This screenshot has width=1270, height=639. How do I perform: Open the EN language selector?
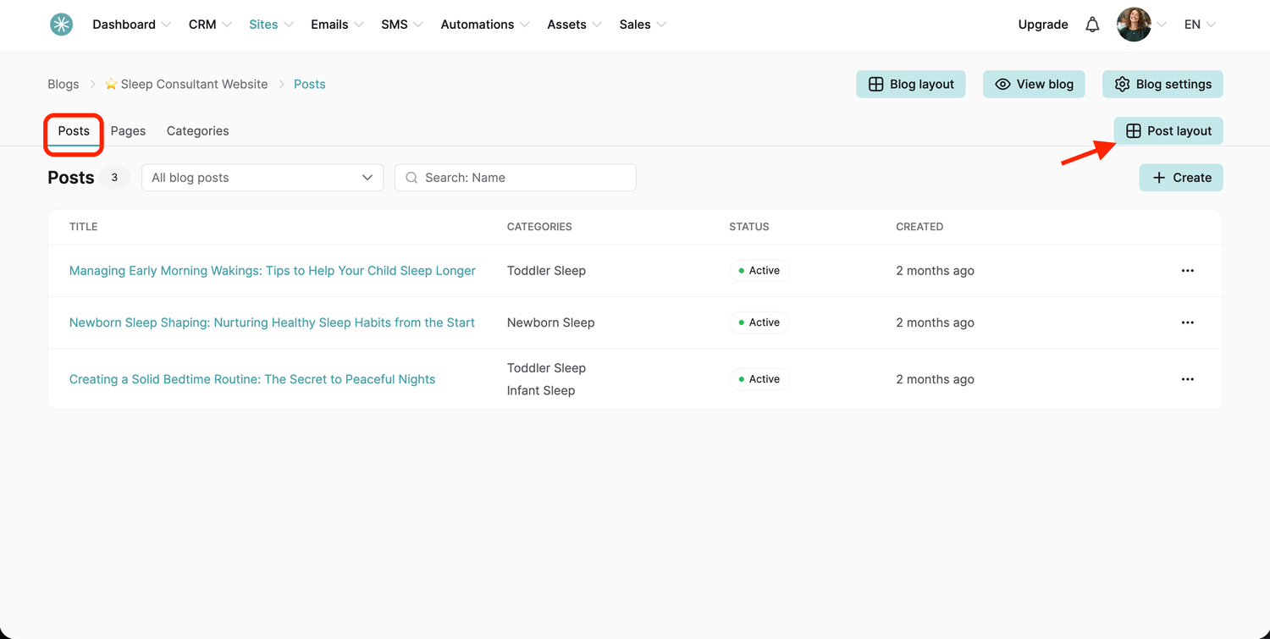(x=1200, y=25)
